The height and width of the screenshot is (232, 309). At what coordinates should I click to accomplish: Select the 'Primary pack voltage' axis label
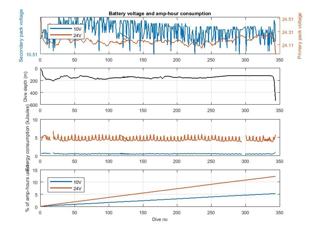[x=300, y=36]
